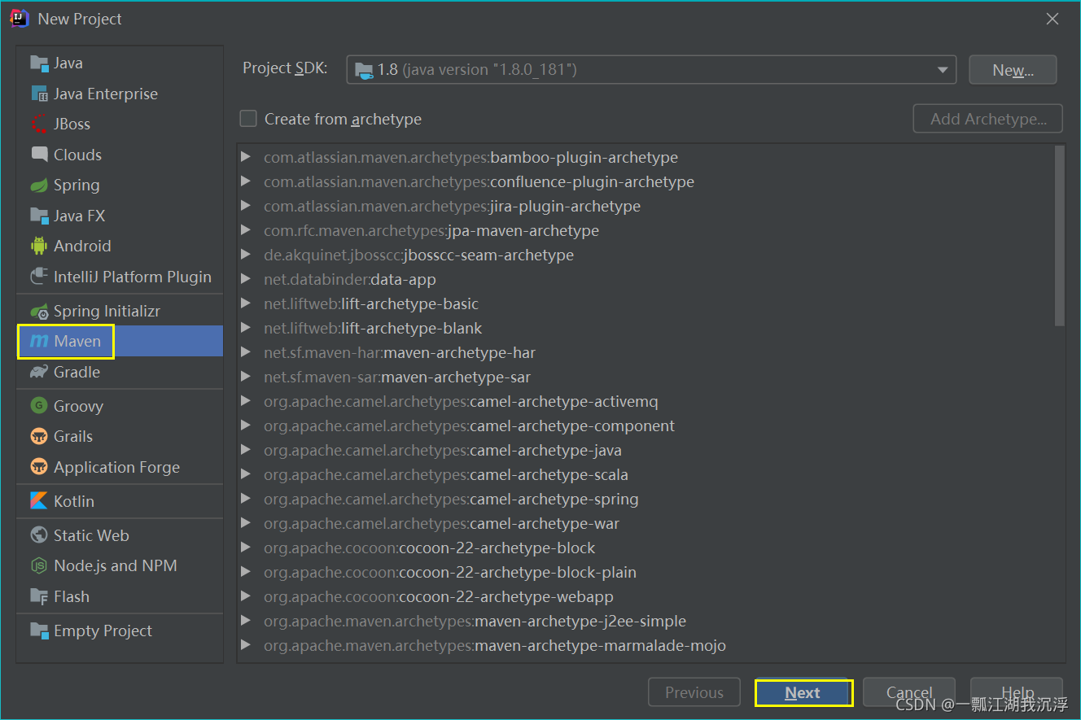Click the Next button
This screenshot has width=1081, height=720.
[803, 693]
